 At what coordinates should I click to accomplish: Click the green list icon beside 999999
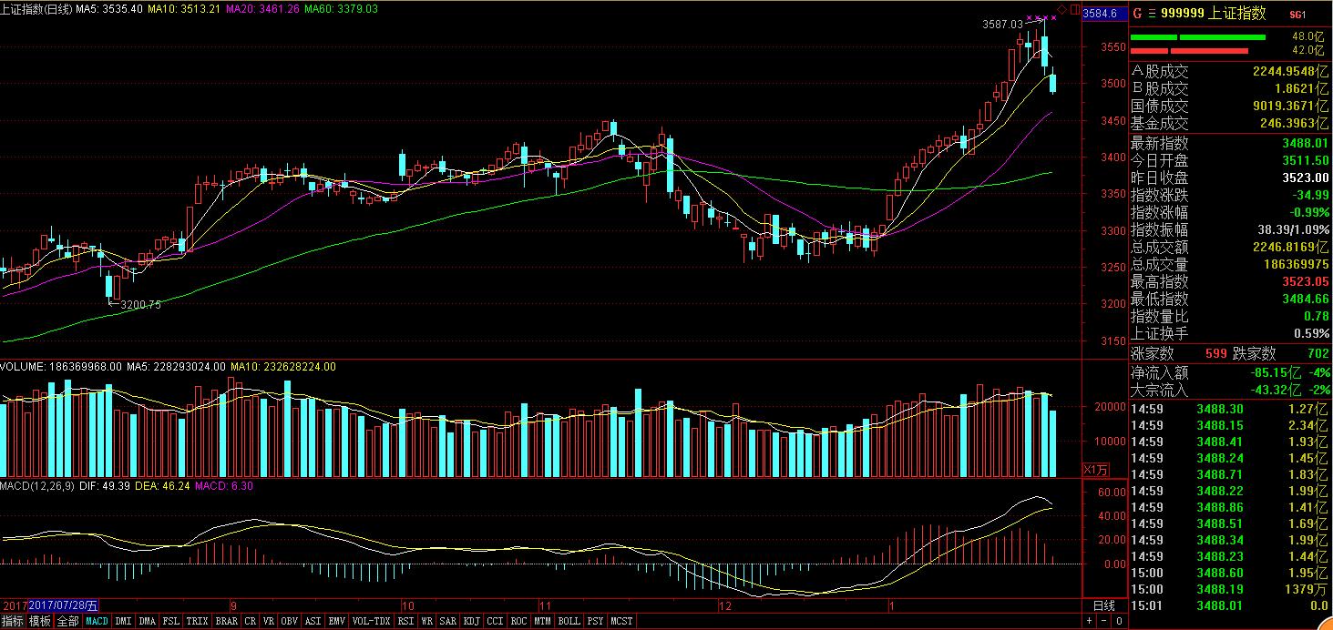pos(1152,13)
